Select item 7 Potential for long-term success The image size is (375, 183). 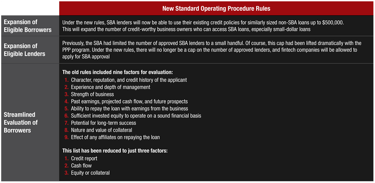pyautogui.click(x=100, y=123)
